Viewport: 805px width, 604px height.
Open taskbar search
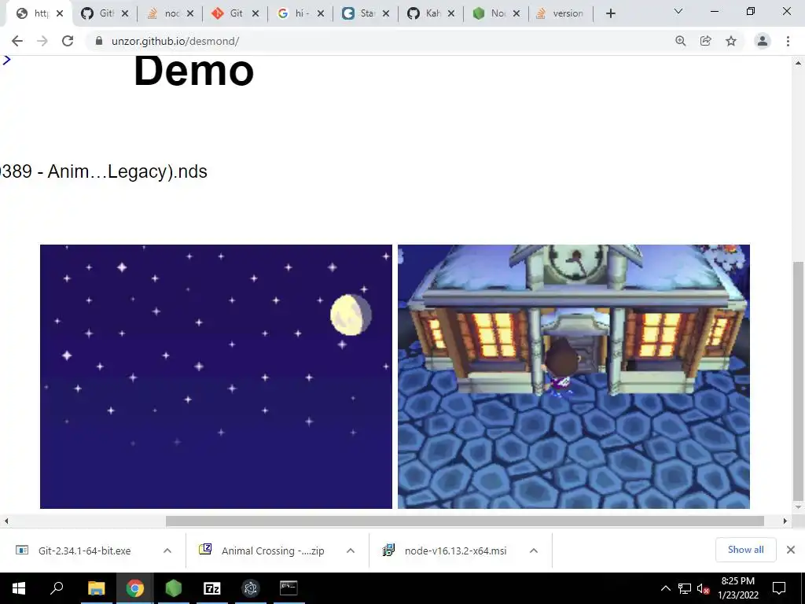tap(57, 588)
